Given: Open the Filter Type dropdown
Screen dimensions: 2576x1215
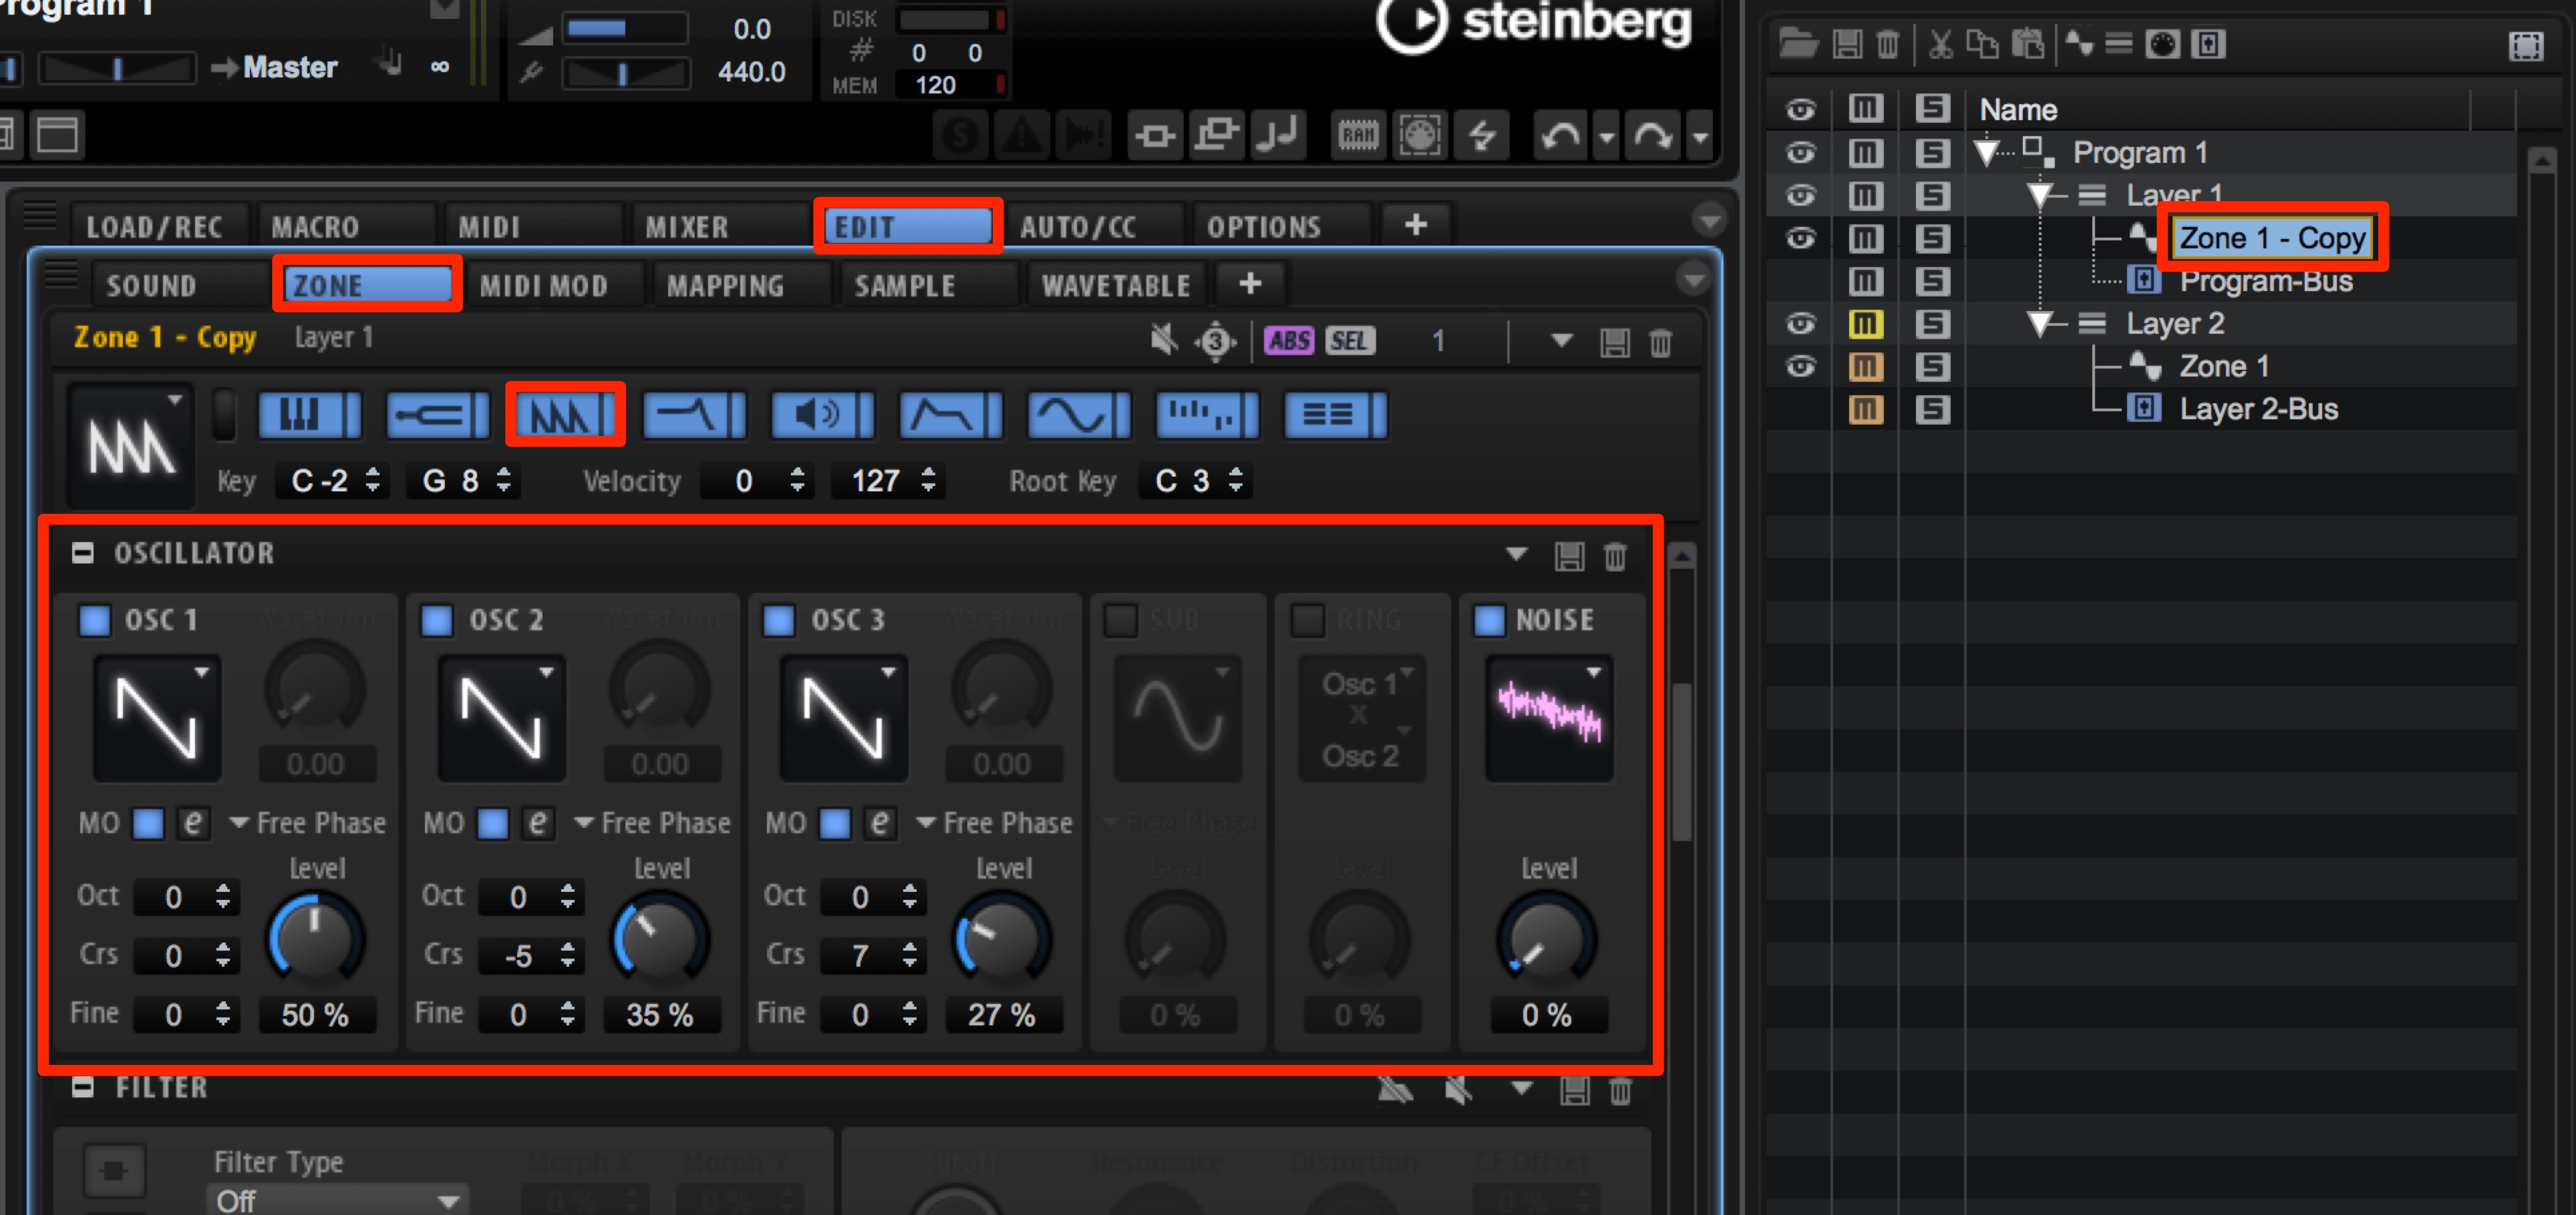Looking at the screenshot, I should point(338,1200).
